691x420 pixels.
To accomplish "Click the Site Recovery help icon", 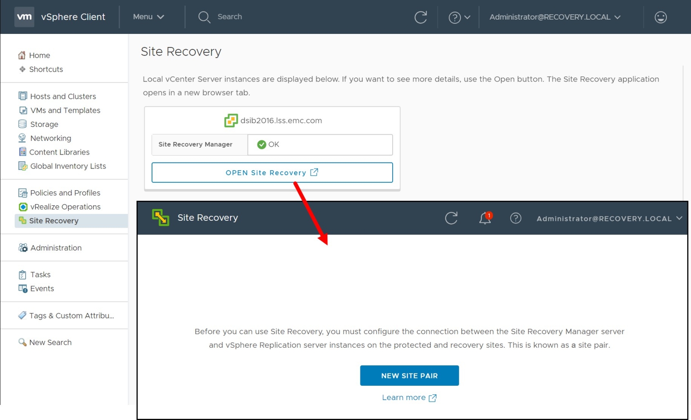I will point(516,218).
